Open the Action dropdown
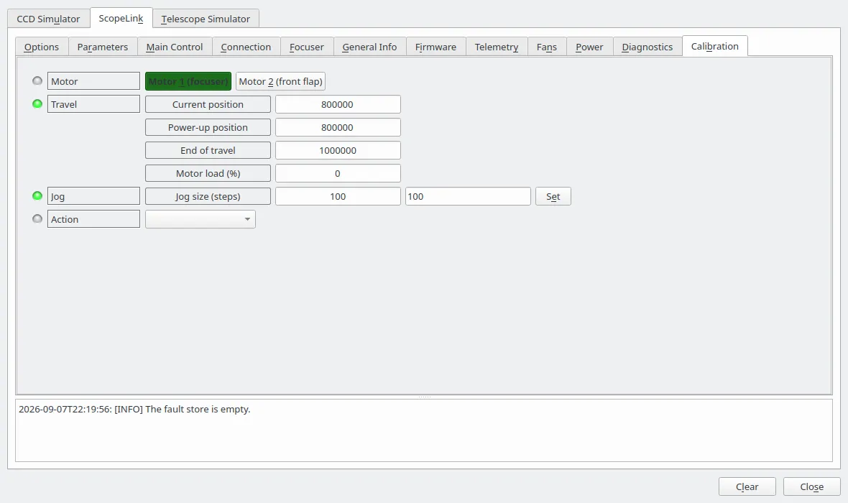 [x=200, y=219]
